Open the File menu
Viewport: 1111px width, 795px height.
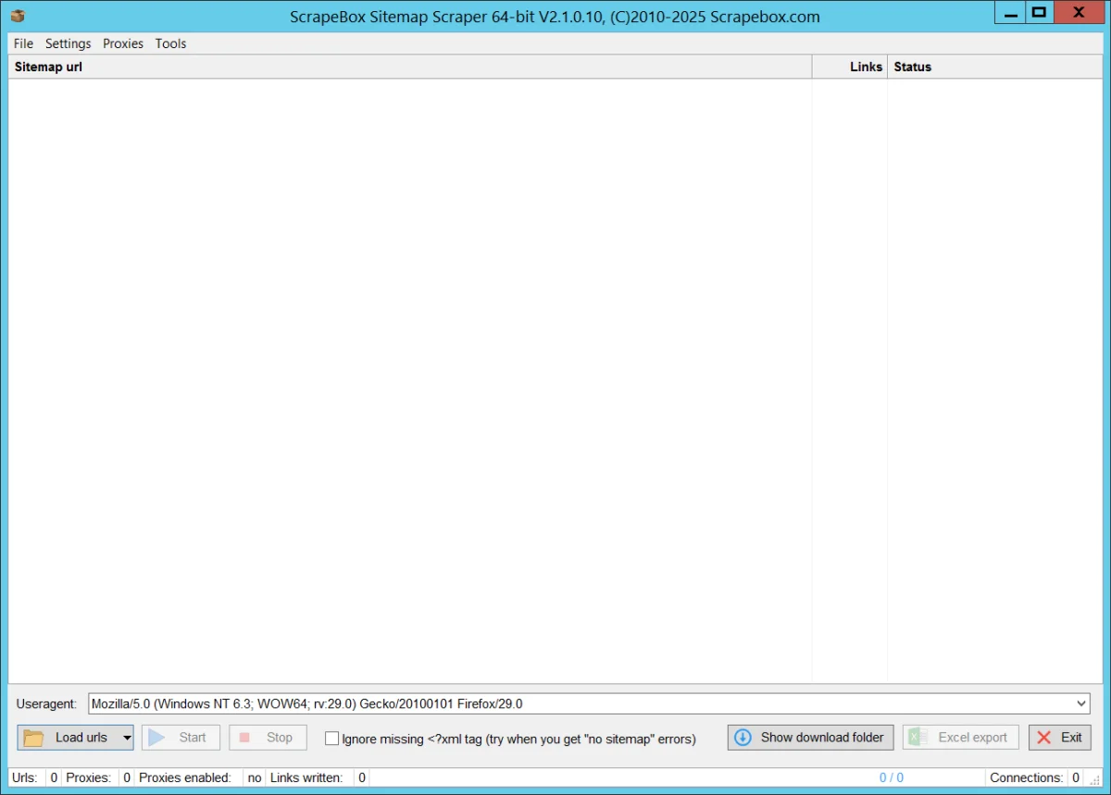click(23, 43)
